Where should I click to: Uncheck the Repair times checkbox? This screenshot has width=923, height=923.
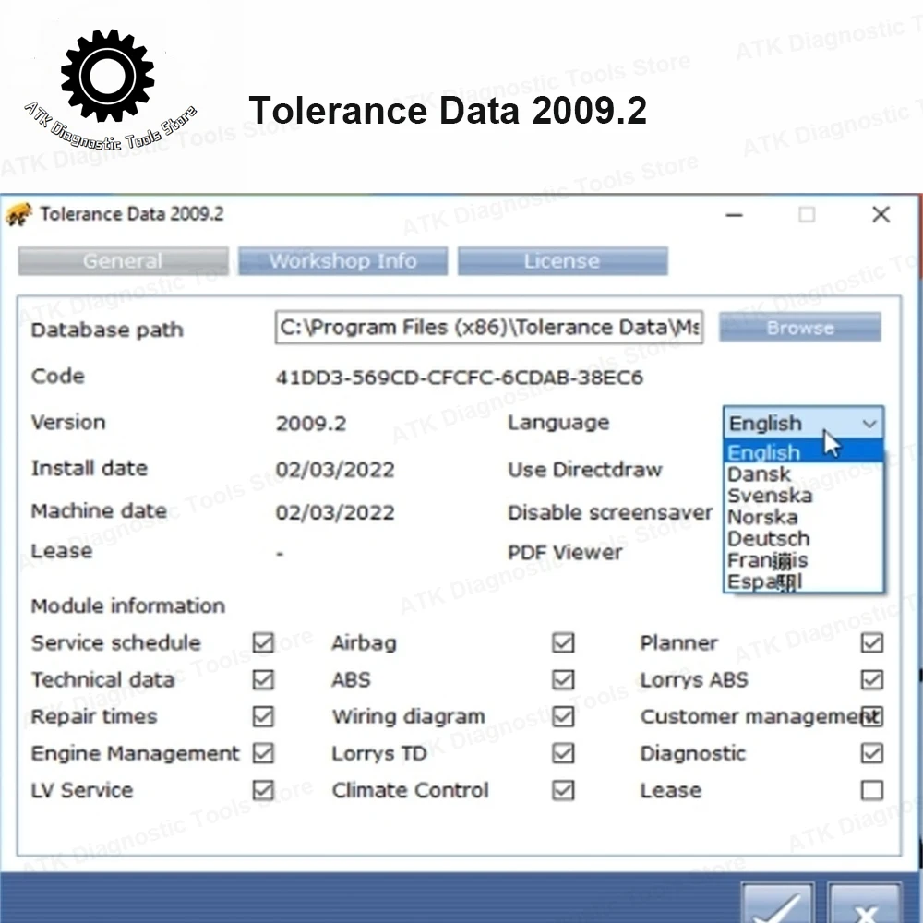pyautogui.click(x=263, y=716)
